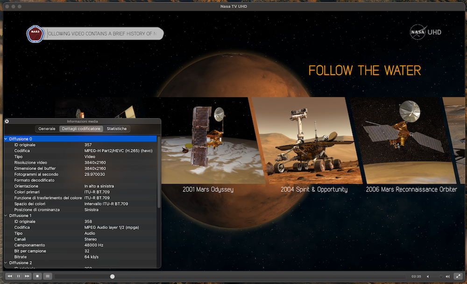467x284 pixels.
Task: Select the Formato decodificato row
Action: [x=80, y=180]
